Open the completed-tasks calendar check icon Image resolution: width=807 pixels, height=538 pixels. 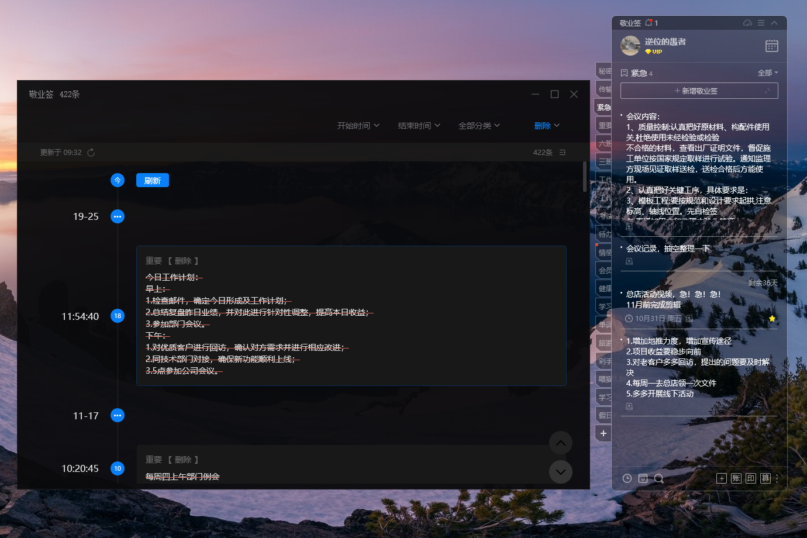643,478
